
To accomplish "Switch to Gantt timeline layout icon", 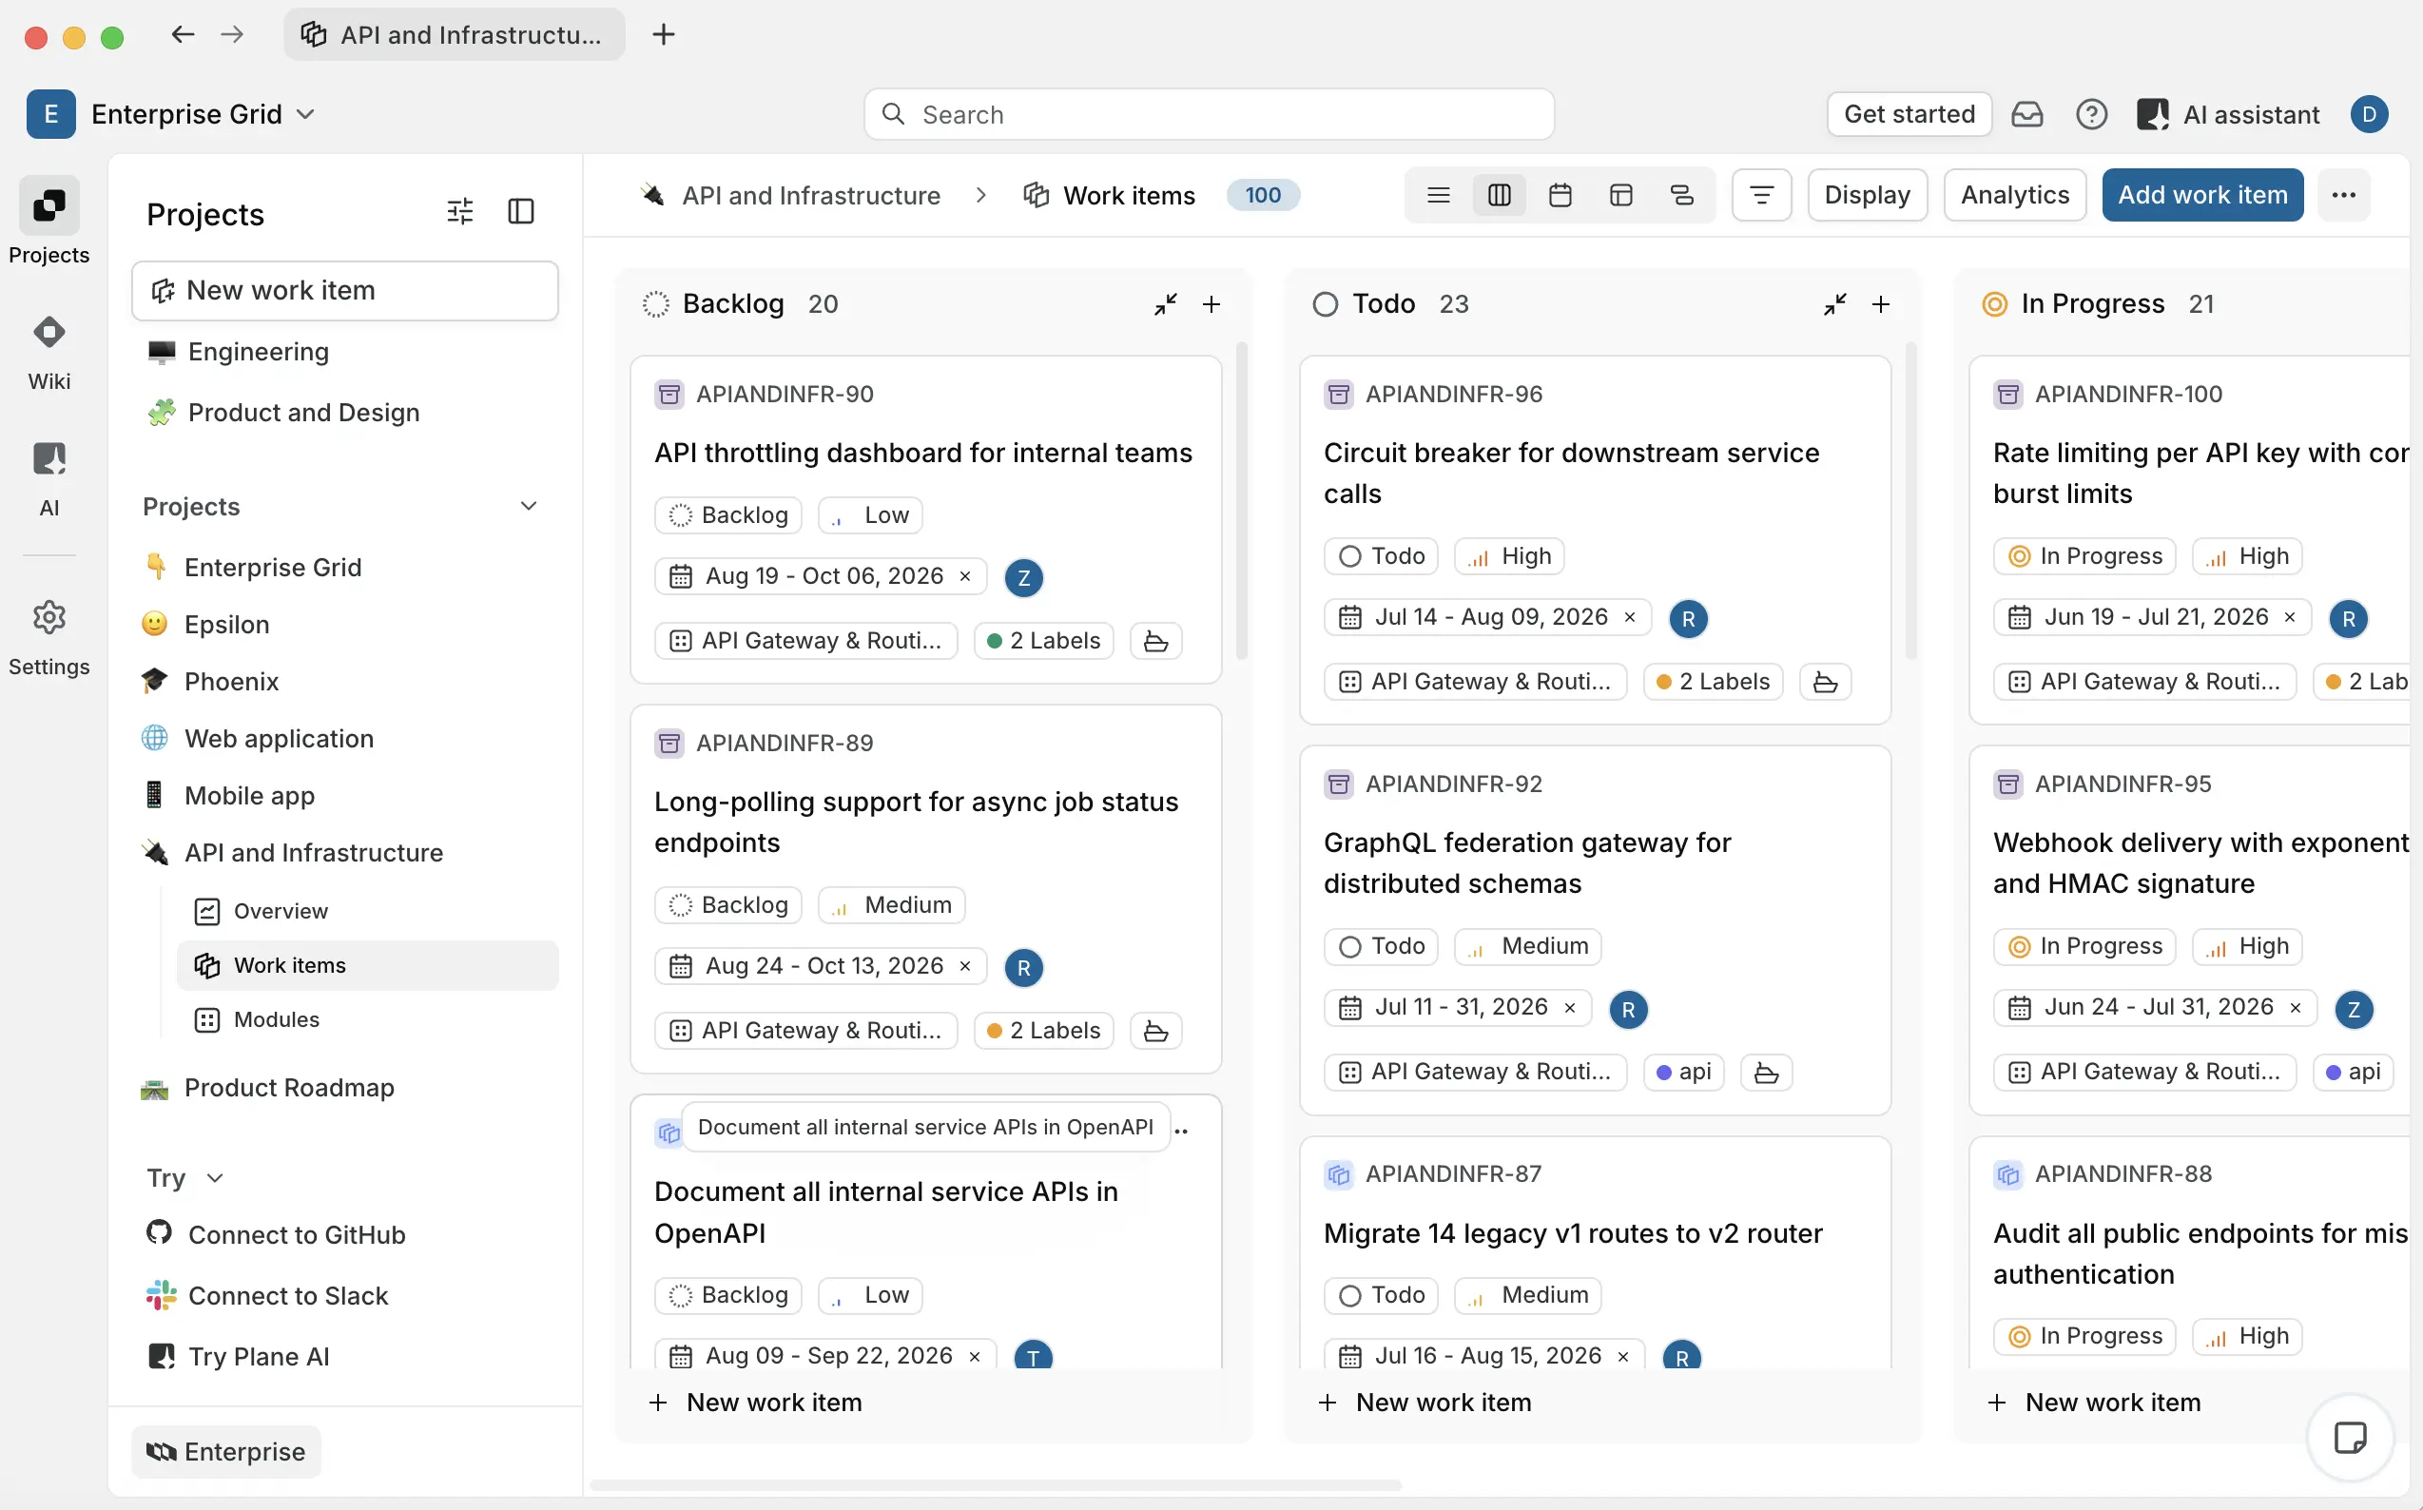I will [x=1682, y=195].
